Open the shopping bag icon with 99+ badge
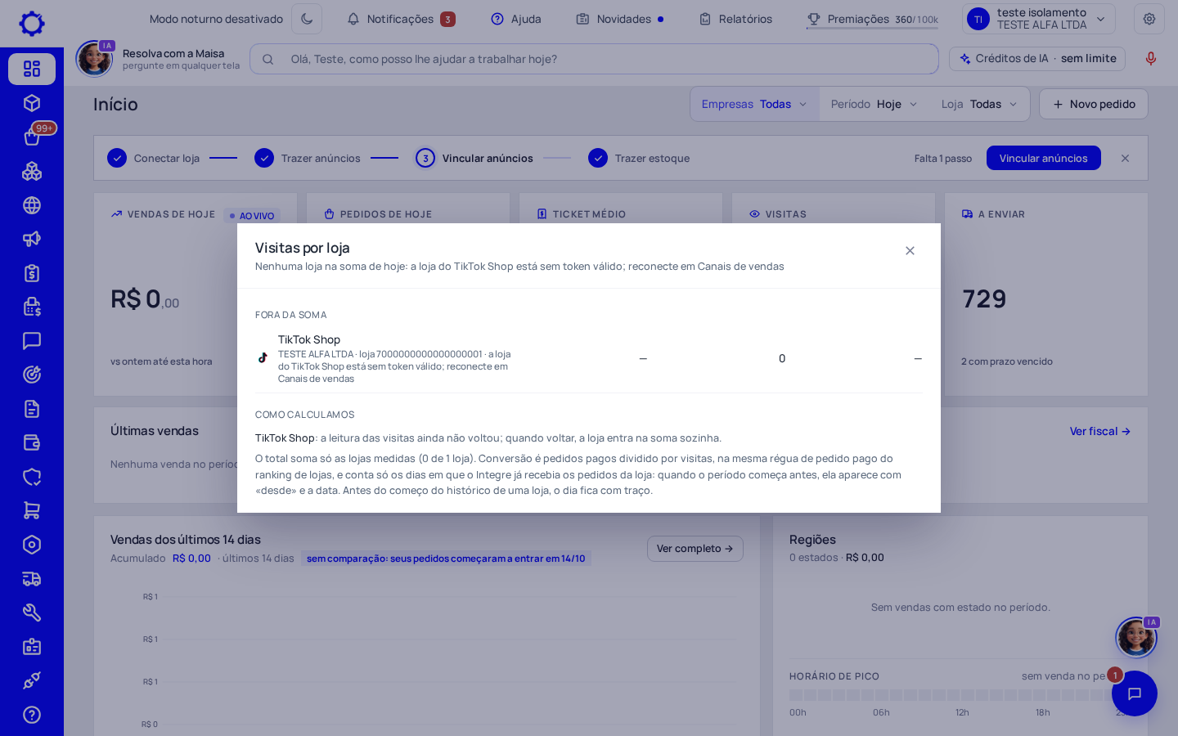Image resolution: width=1178 pixels, height=736 pixels. pos(32,137)
